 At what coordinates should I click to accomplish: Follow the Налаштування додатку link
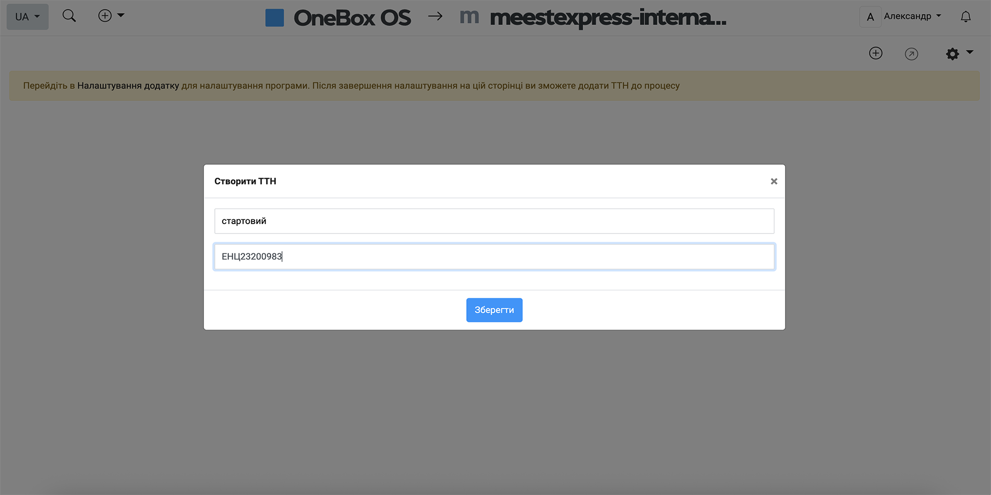(x=128, y=85)
